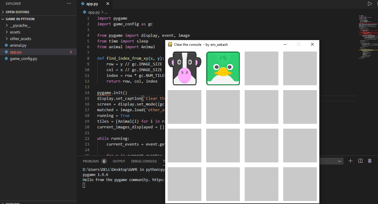The width and height of the screenshot is (378, 204).
Task: Kill terminal with trash icon
Action: click(x=370, y=161)
